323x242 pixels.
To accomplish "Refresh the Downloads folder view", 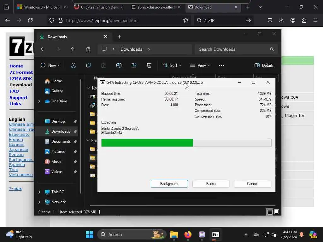I will point(88,49).
